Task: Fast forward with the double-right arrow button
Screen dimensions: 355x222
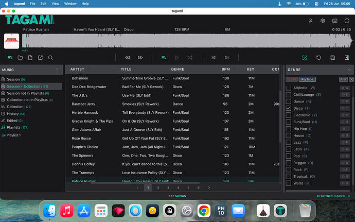Action: tap(140, 58)
